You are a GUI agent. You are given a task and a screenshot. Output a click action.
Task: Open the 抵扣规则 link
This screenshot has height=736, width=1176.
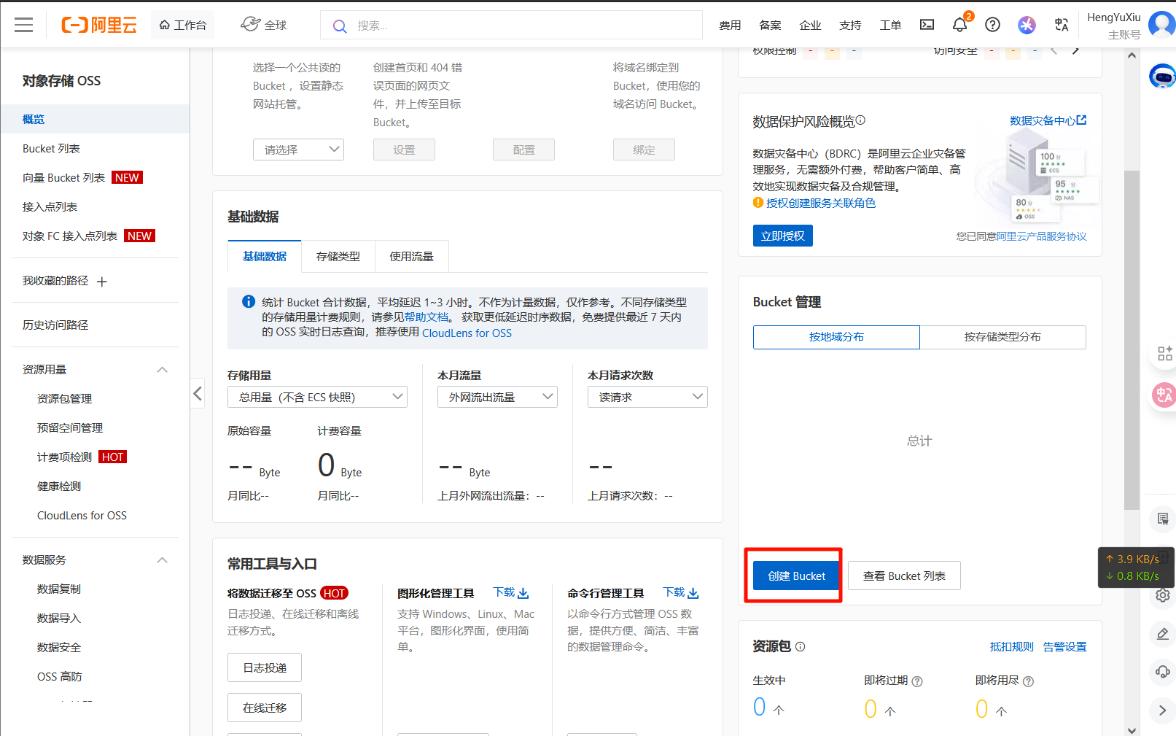coord(1011,646)
